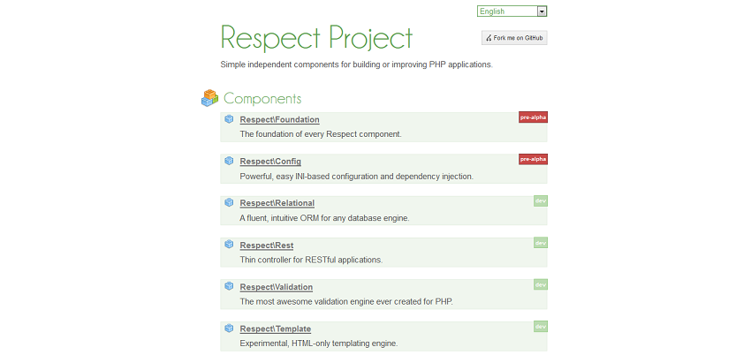
Task: Click the fork icon in GitHub button
Action: click(x=489, y=38)
